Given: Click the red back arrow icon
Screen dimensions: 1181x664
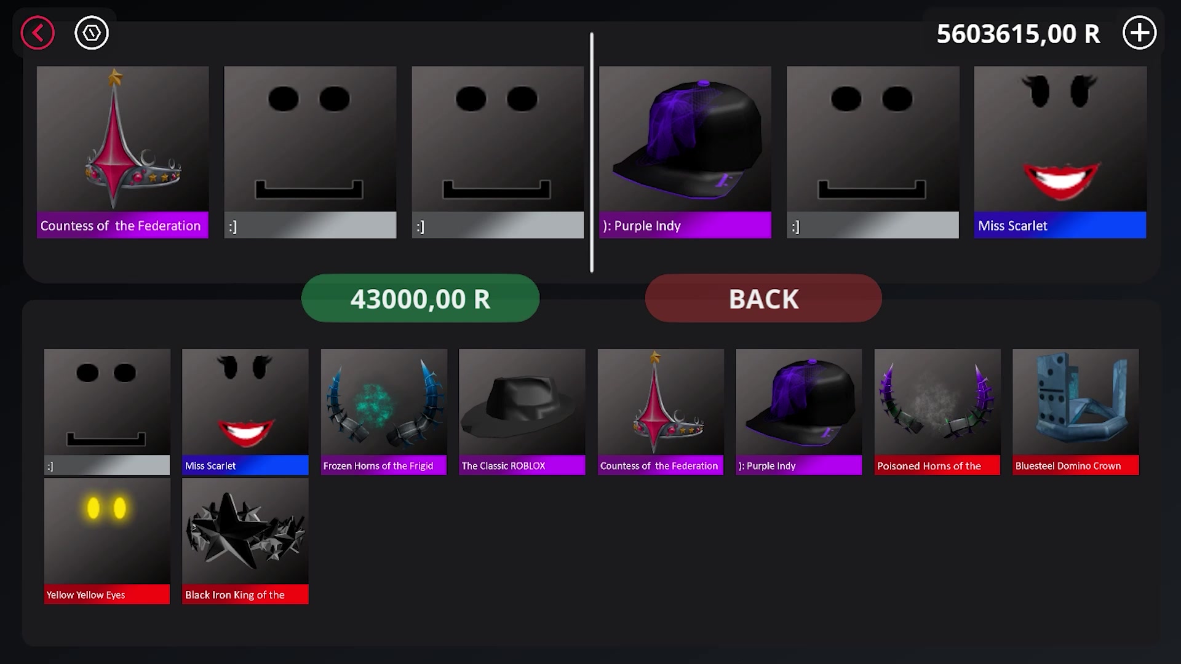Looking at the screenshot, I should [x=38, y=33].
